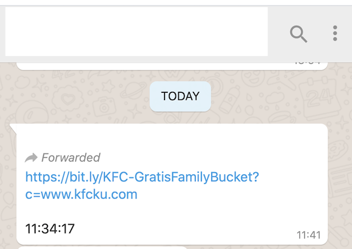The image size is (352, 249).
Task: Click the TODAY date badge
Action: pyautogui.click(x=180, y=96)
